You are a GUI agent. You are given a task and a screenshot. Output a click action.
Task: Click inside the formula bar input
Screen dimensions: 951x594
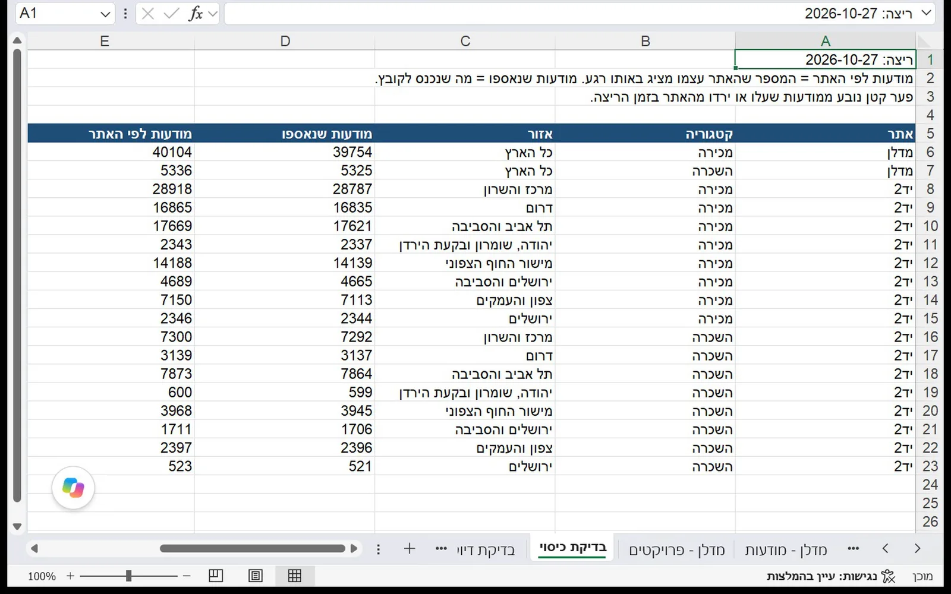tap(571, 14)
